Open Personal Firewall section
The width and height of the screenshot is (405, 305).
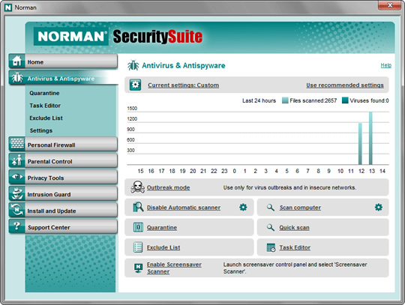click(63, 144)
